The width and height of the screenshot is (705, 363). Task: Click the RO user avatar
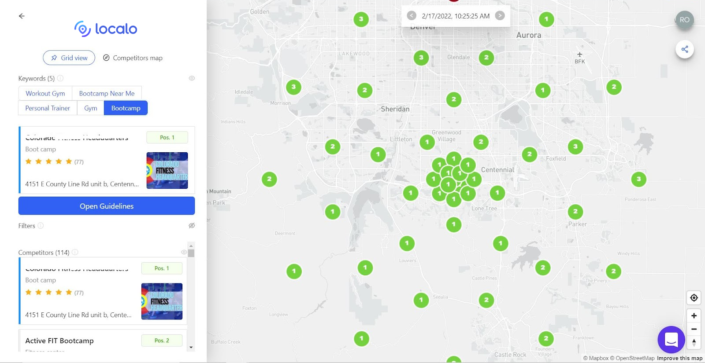pos(684,20)
